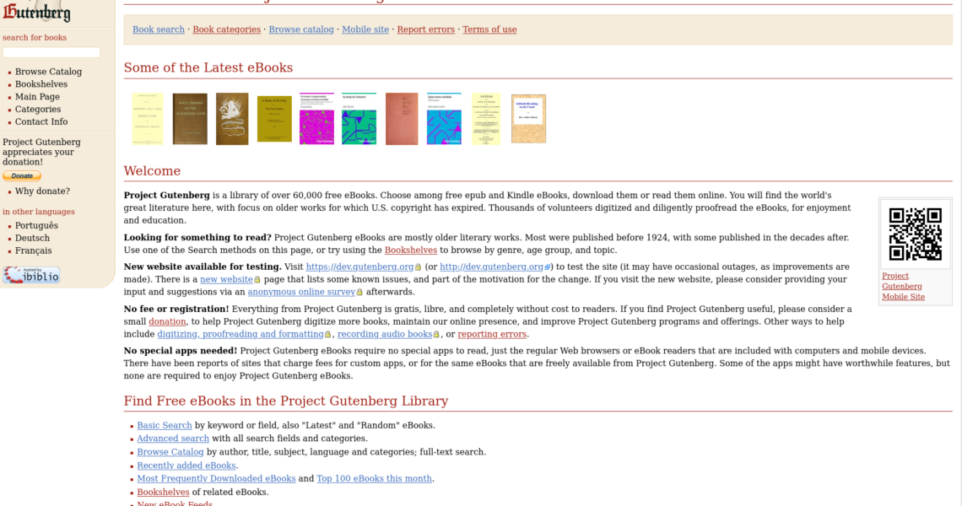Click the search for books input field

pos(51,52)
